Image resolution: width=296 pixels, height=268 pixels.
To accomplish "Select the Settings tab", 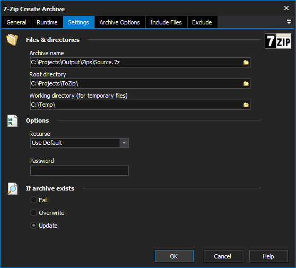I will (79, 22).
